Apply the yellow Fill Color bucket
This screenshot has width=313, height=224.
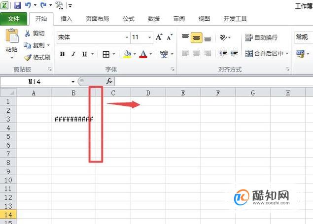[127, 54]
